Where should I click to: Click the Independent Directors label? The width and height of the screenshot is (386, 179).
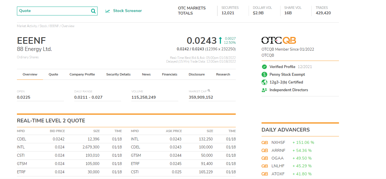(x=289, y=90)
